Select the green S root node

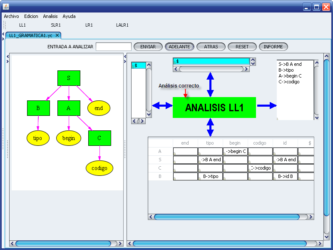click(x=69, y=78)
